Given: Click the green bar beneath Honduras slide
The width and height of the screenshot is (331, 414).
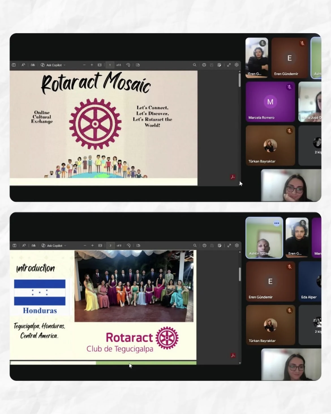Looking at the screenshot, I should pos(146,363).
